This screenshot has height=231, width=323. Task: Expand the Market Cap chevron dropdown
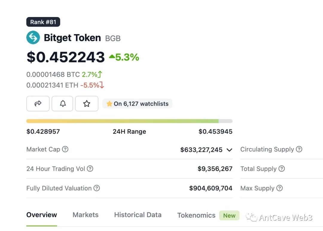point(229,150)
